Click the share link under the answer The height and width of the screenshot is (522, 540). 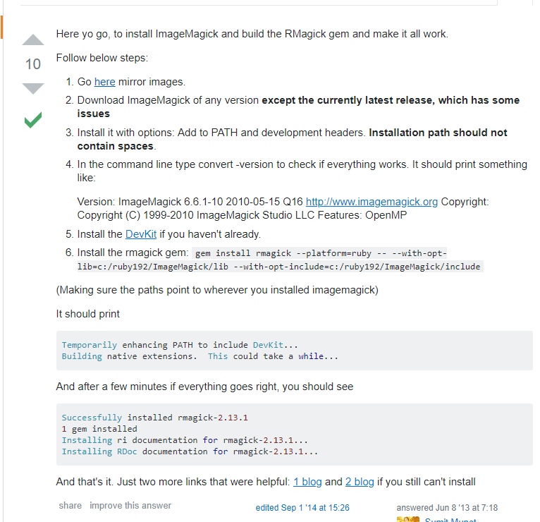70,506
